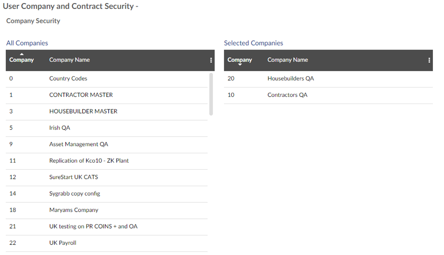The width and height of the screenshot is (444, 255).
Task: Open the Selected Companies grid kebab menu
Action: click(429, 60)
